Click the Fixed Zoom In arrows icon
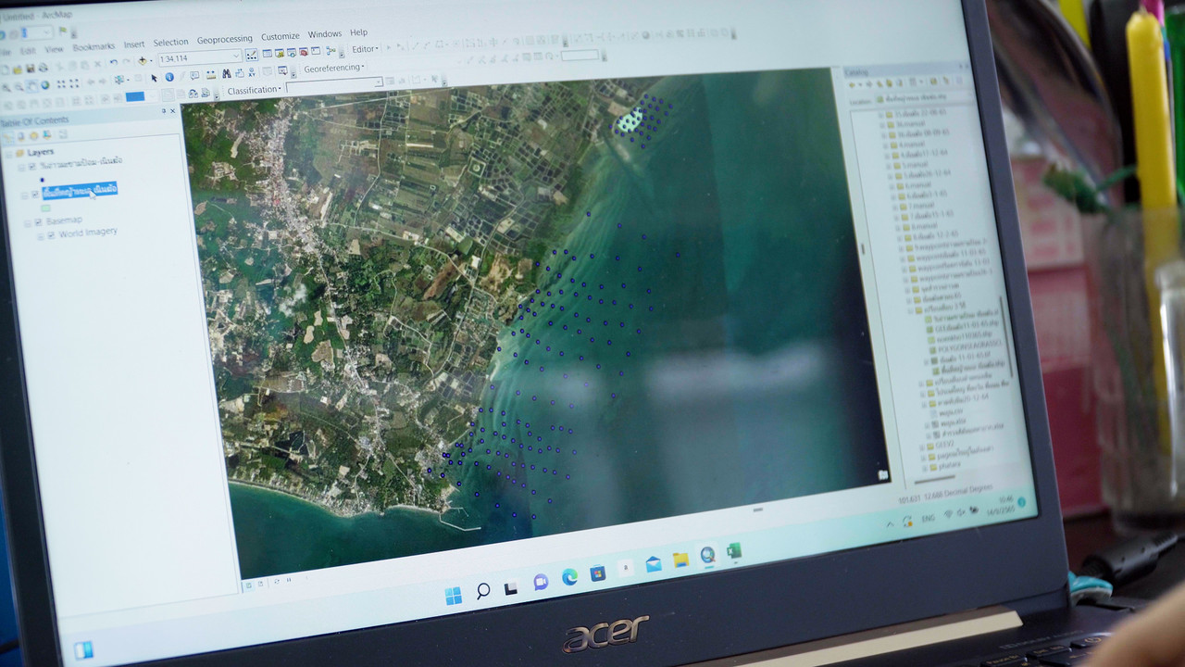This screenshot has height=667, width=1185. (x=61, y=83)
